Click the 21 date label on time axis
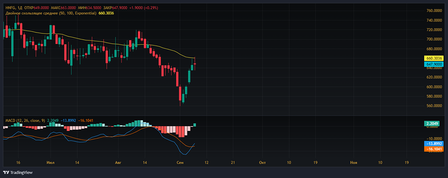 point(233,162)
